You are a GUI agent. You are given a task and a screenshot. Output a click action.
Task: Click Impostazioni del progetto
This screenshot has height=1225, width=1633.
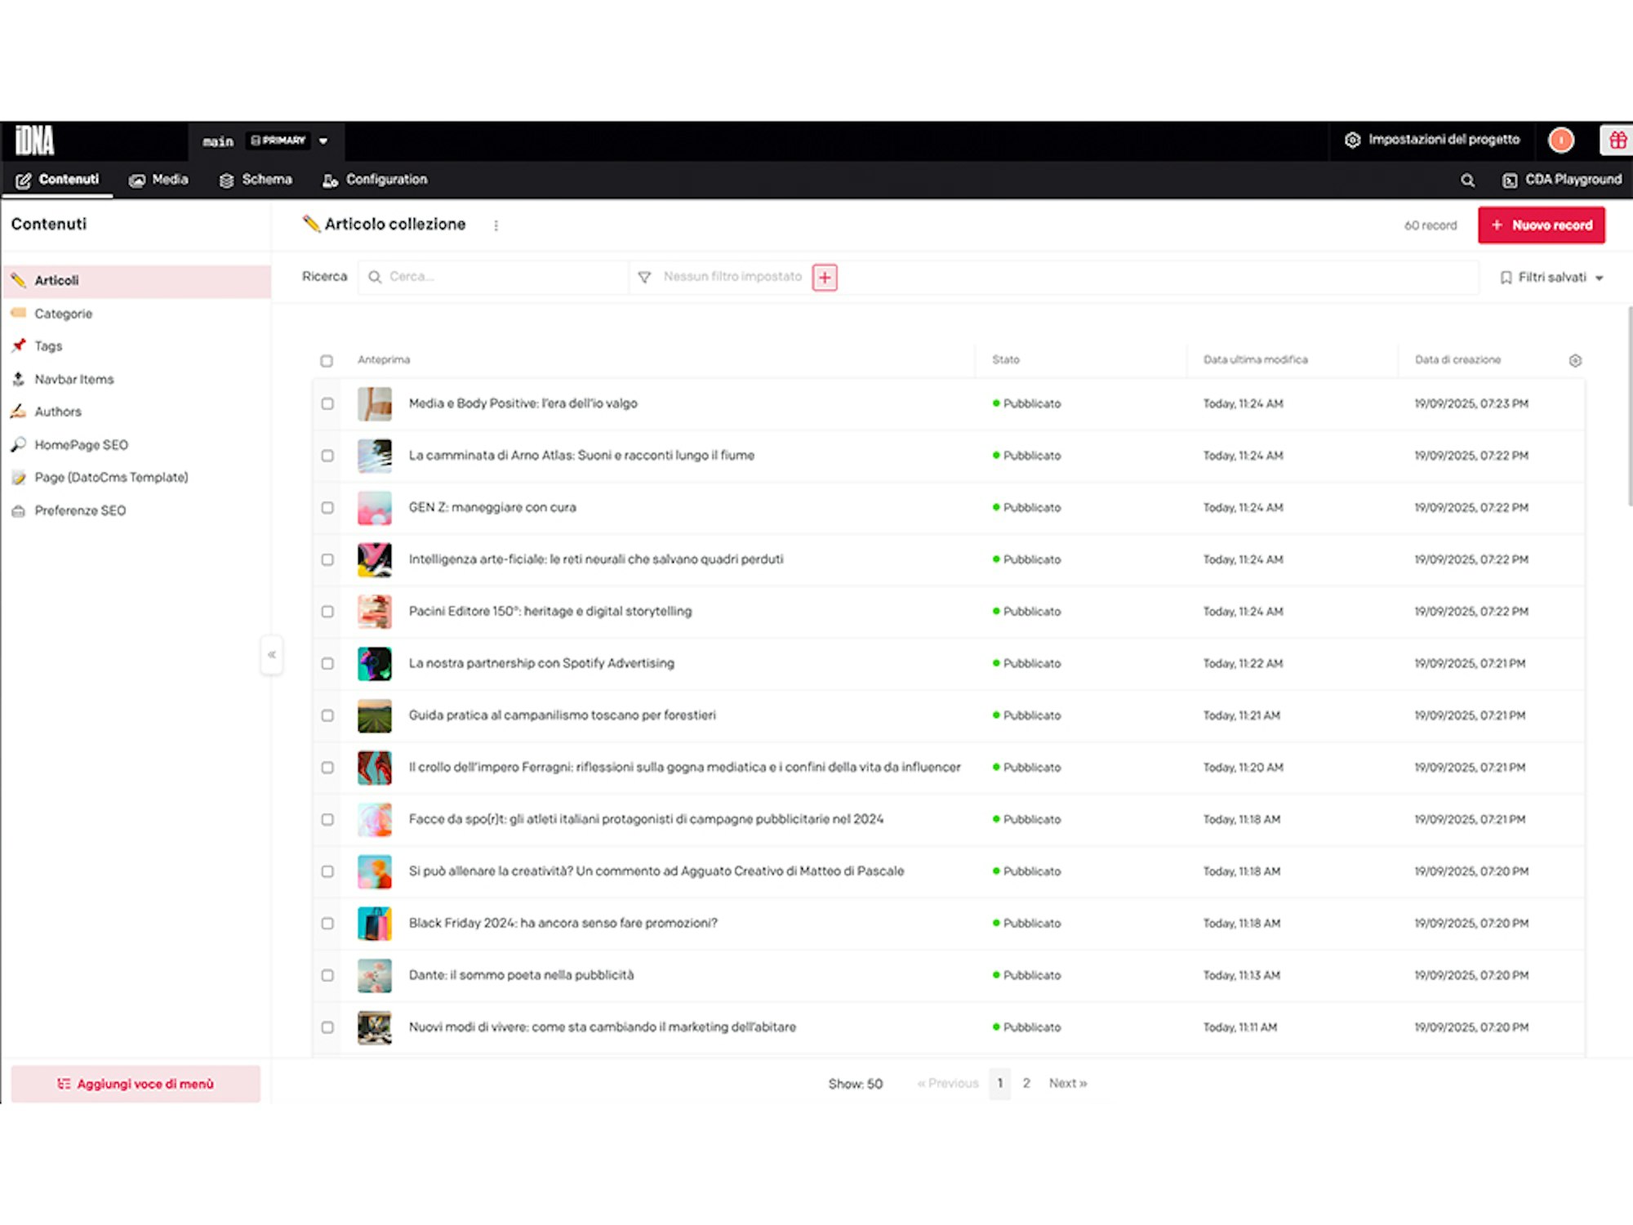click(x=1432, y=140)
